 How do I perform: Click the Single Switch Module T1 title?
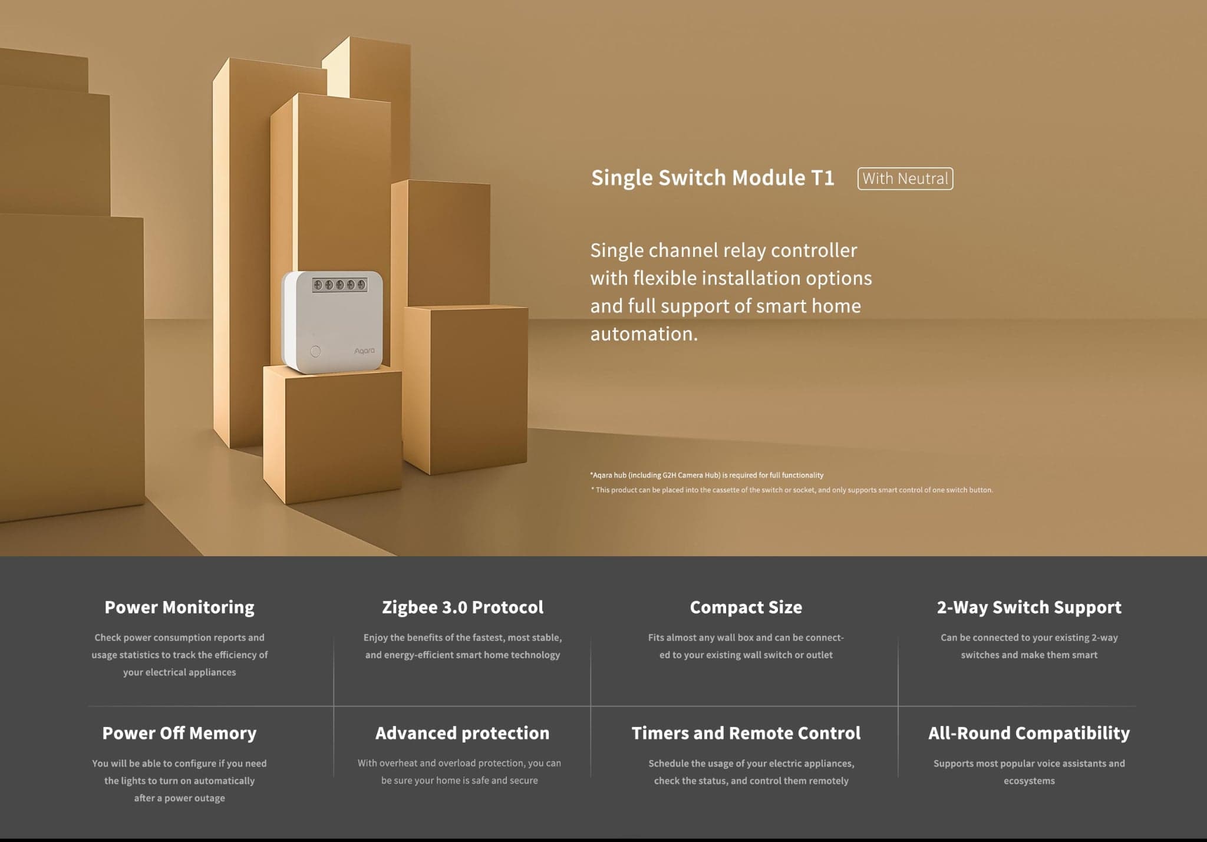point(713,178)
